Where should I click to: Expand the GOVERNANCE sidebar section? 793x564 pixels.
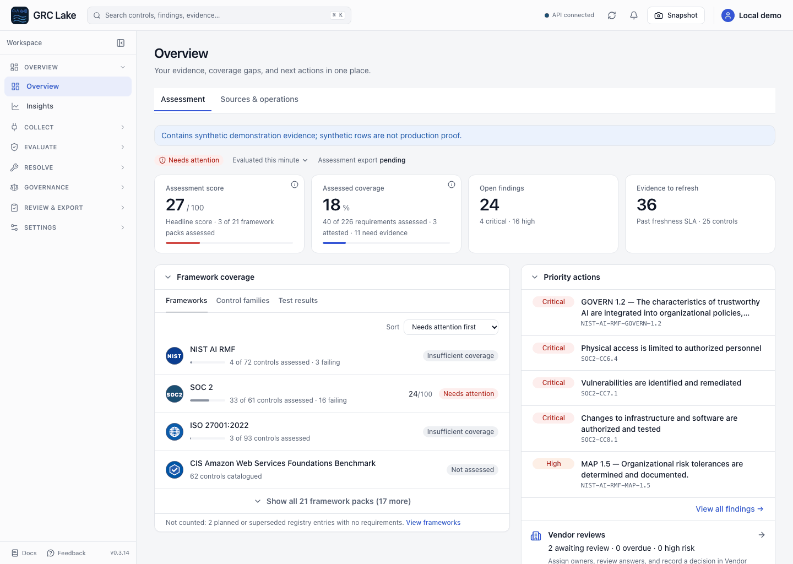(68, 187)
